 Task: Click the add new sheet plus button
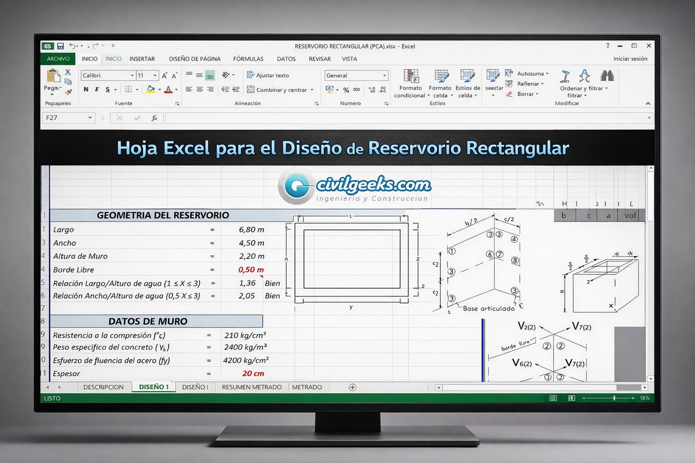coord(353,387)
